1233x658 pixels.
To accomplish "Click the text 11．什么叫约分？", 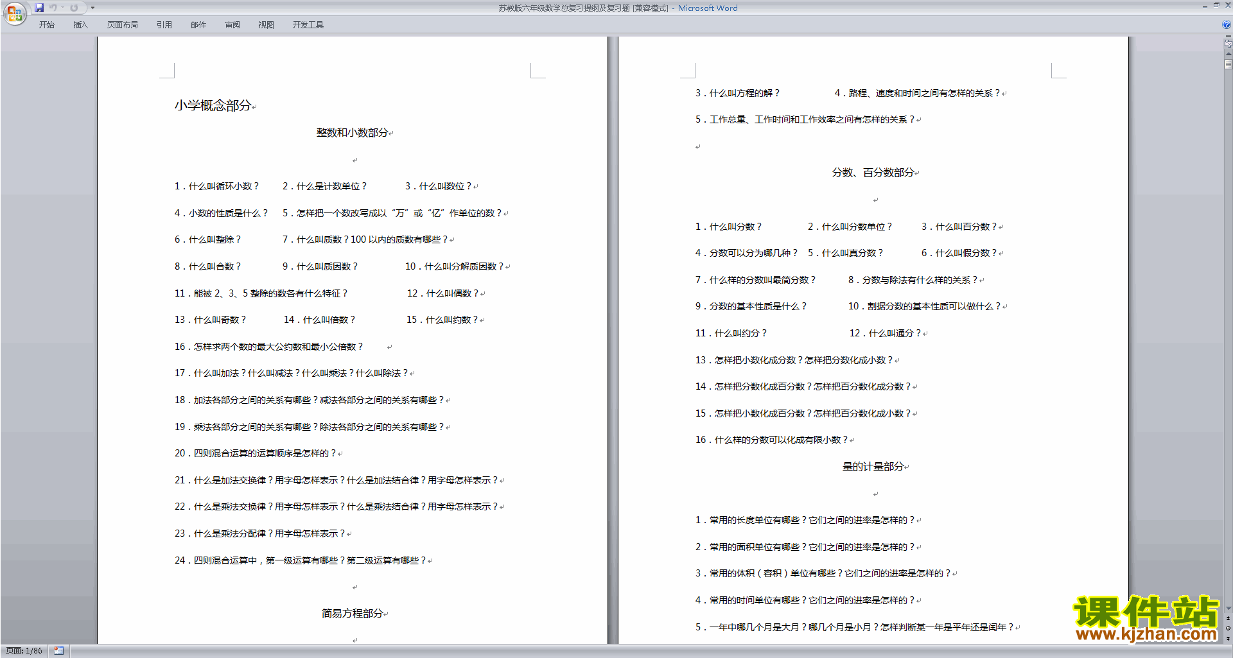I will point(731,333).
